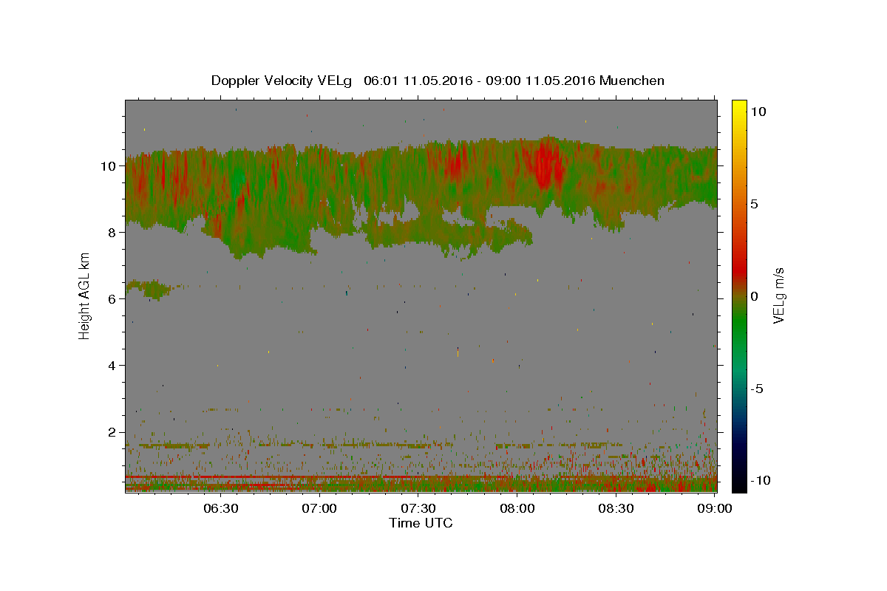Image resolution: width=887 pixels, height=591 pixels.
Task: Select the 08:30 time axis label
Action: [616, 508]
